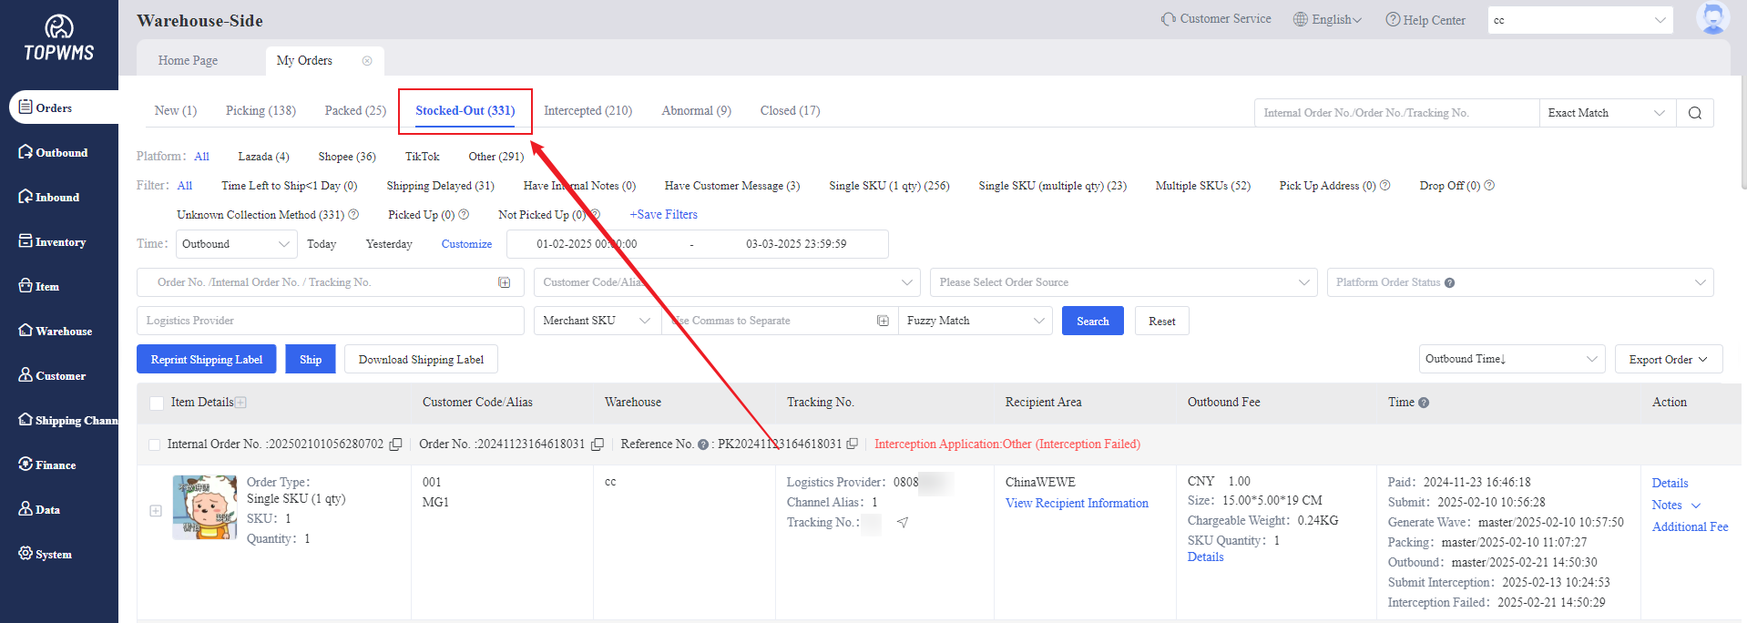1747x623 pixels.
Task: Click the Logistics Provider input field
Action: (330, 322)
